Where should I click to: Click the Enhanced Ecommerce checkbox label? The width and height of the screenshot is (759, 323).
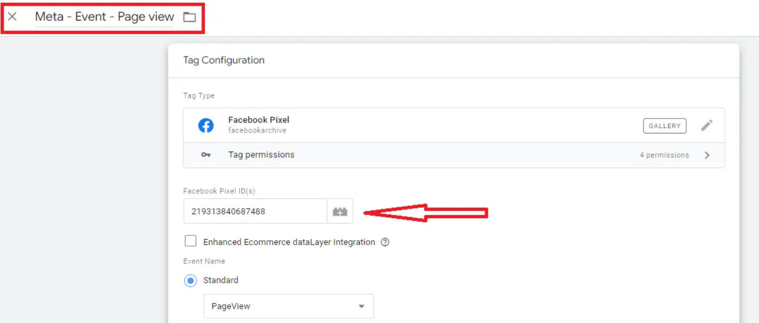pyautogui.click(x=288, y=242)
